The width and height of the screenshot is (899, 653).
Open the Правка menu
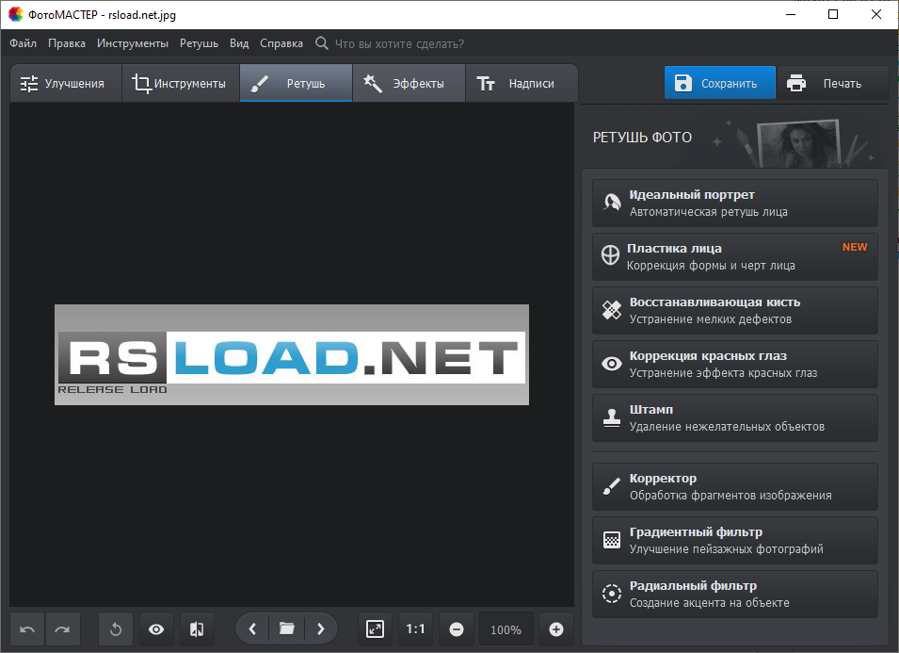pos(67,43)
